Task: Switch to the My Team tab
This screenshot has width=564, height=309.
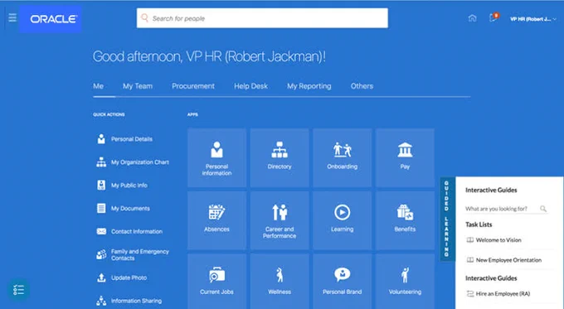Action: tap(138, 86)
